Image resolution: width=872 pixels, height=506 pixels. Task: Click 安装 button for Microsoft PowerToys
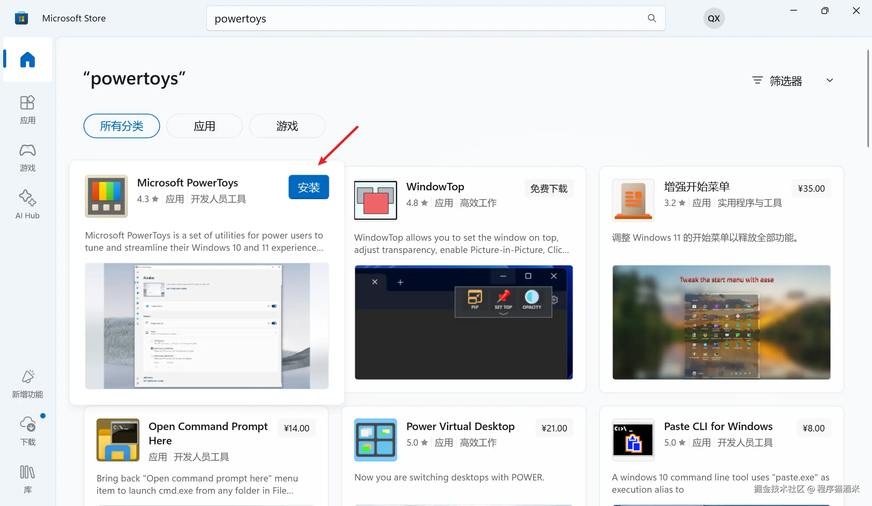pyautogui.click(x=308, y=187)
